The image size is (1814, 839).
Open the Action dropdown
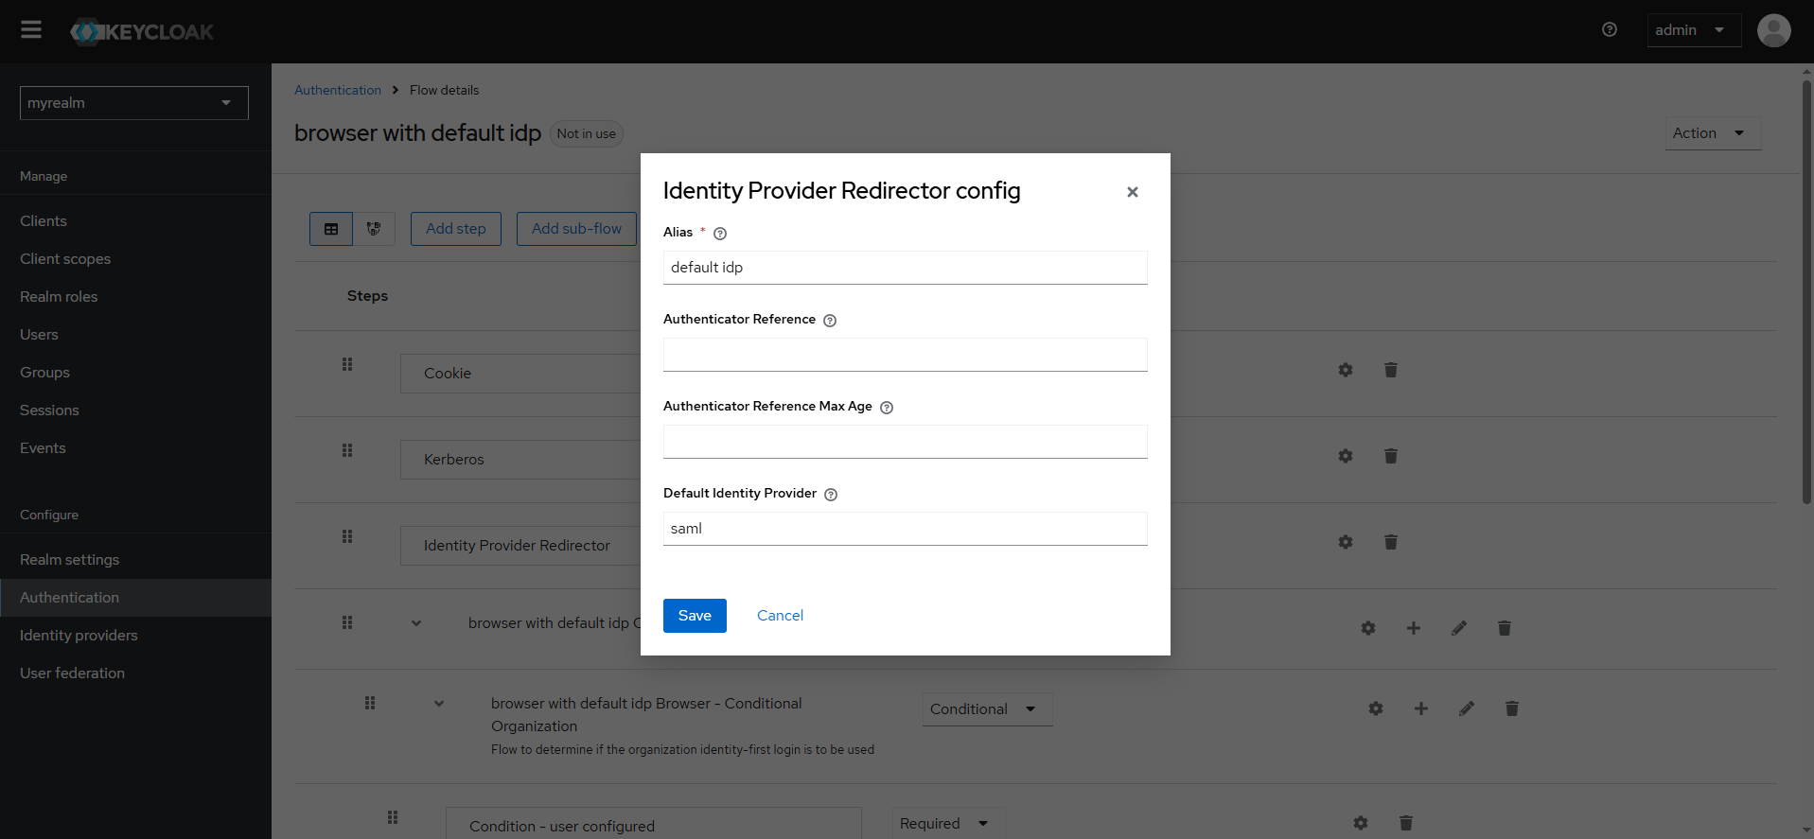pos(1713,133)
